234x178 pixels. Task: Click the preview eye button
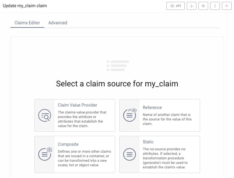[x=203, y=6]
